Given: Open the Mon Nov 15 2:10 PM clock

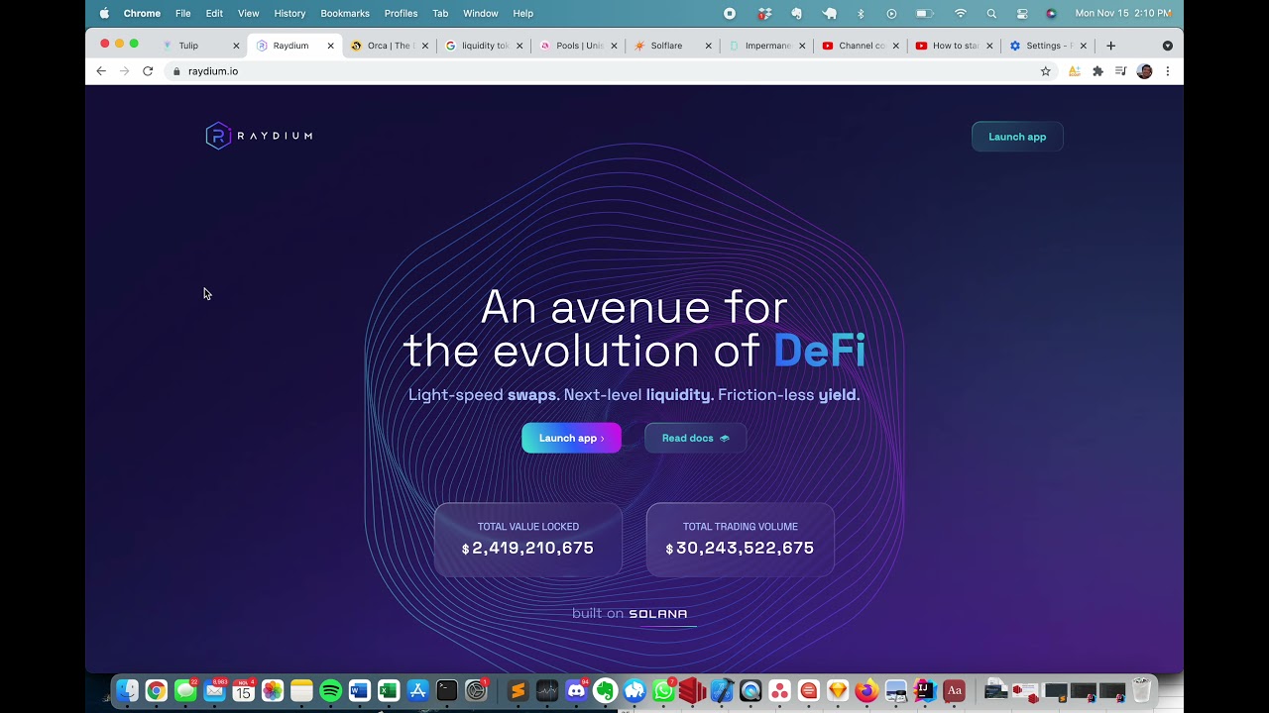Looking at the screenshot, I should click(x=1123, y=13).
